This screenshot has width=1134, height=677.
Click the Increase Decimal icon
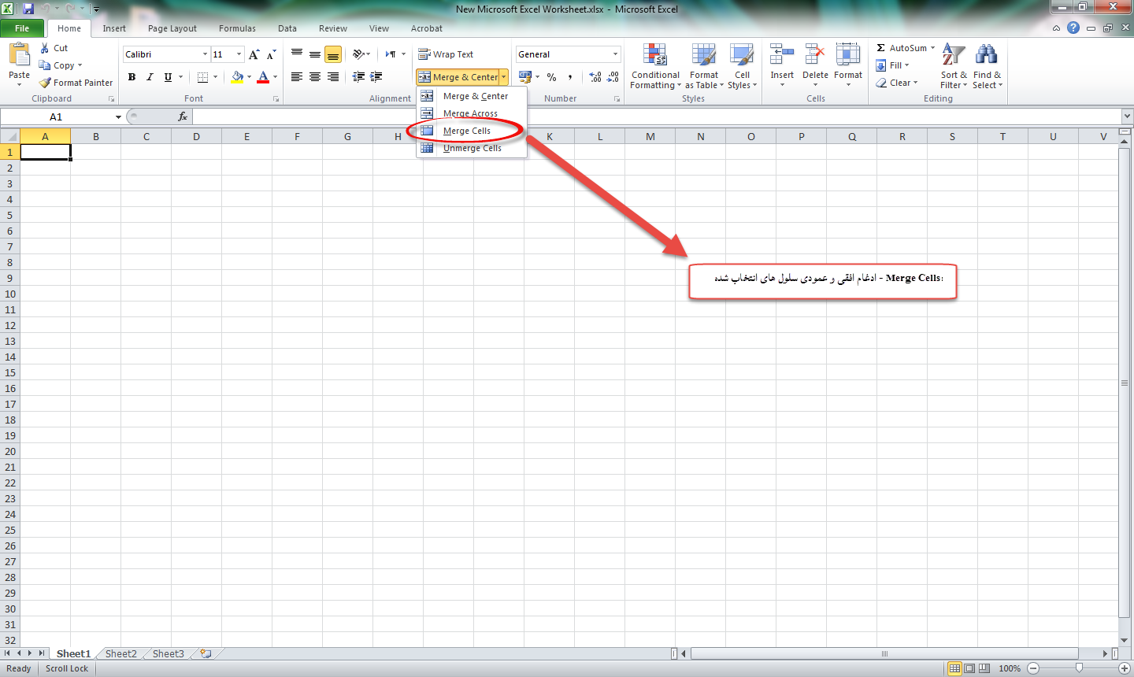pyautogui.click(x=595, y=77)
